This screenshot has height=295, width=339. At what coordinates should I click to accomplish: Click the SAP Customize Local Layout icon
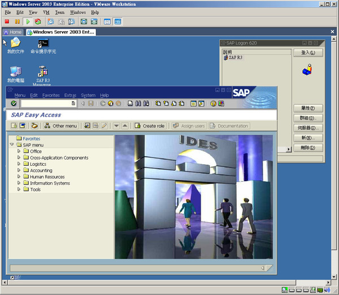pyautogui.click(x=221, y=104)
